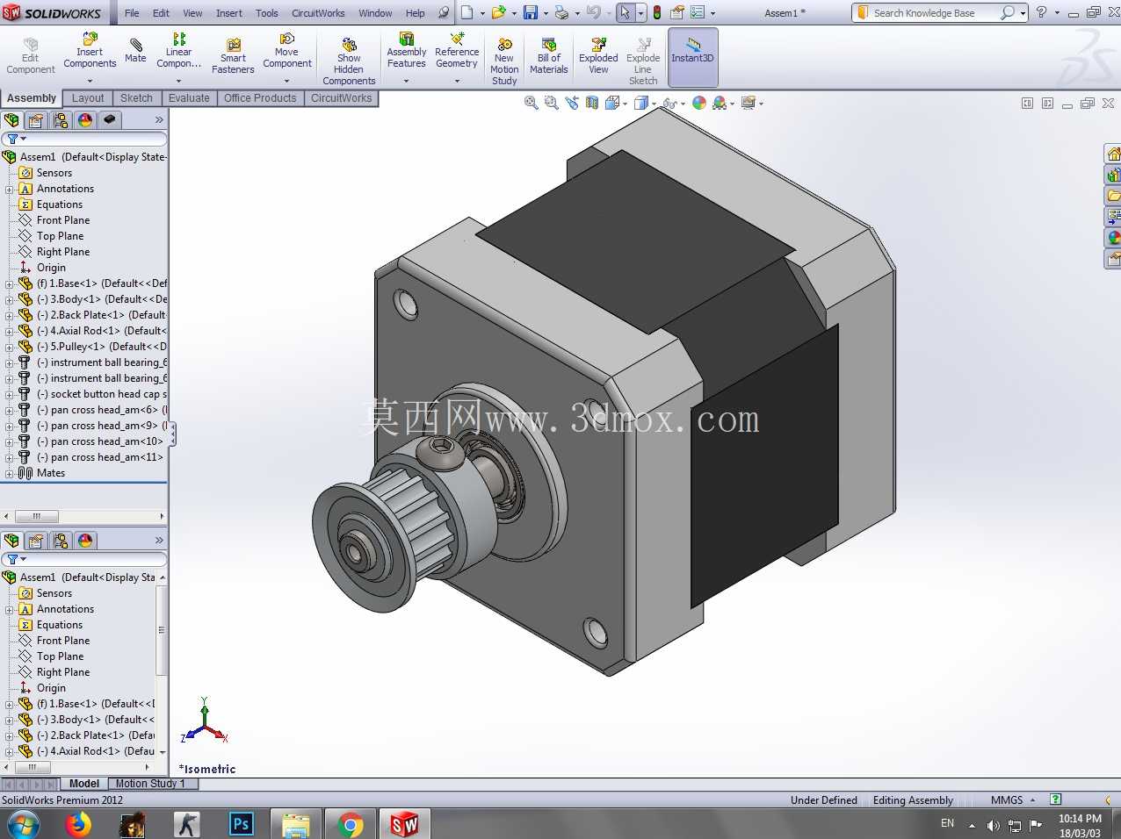This screenshot has width=1121, height=839.
Task: Click the Windows Start button
Action: pyautogui.click(x=24, y=824)
